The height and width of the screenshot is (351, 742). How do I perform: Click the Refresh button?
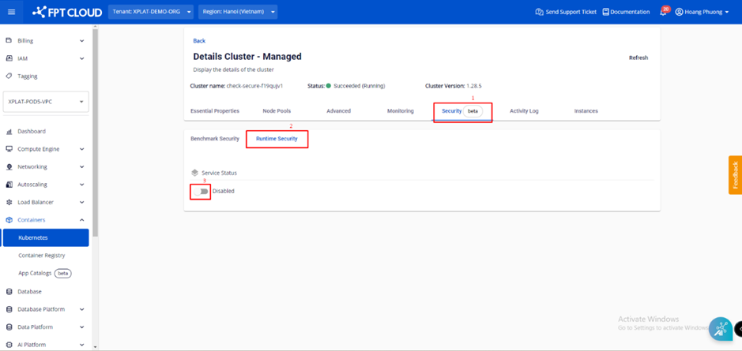coord(638,58)
